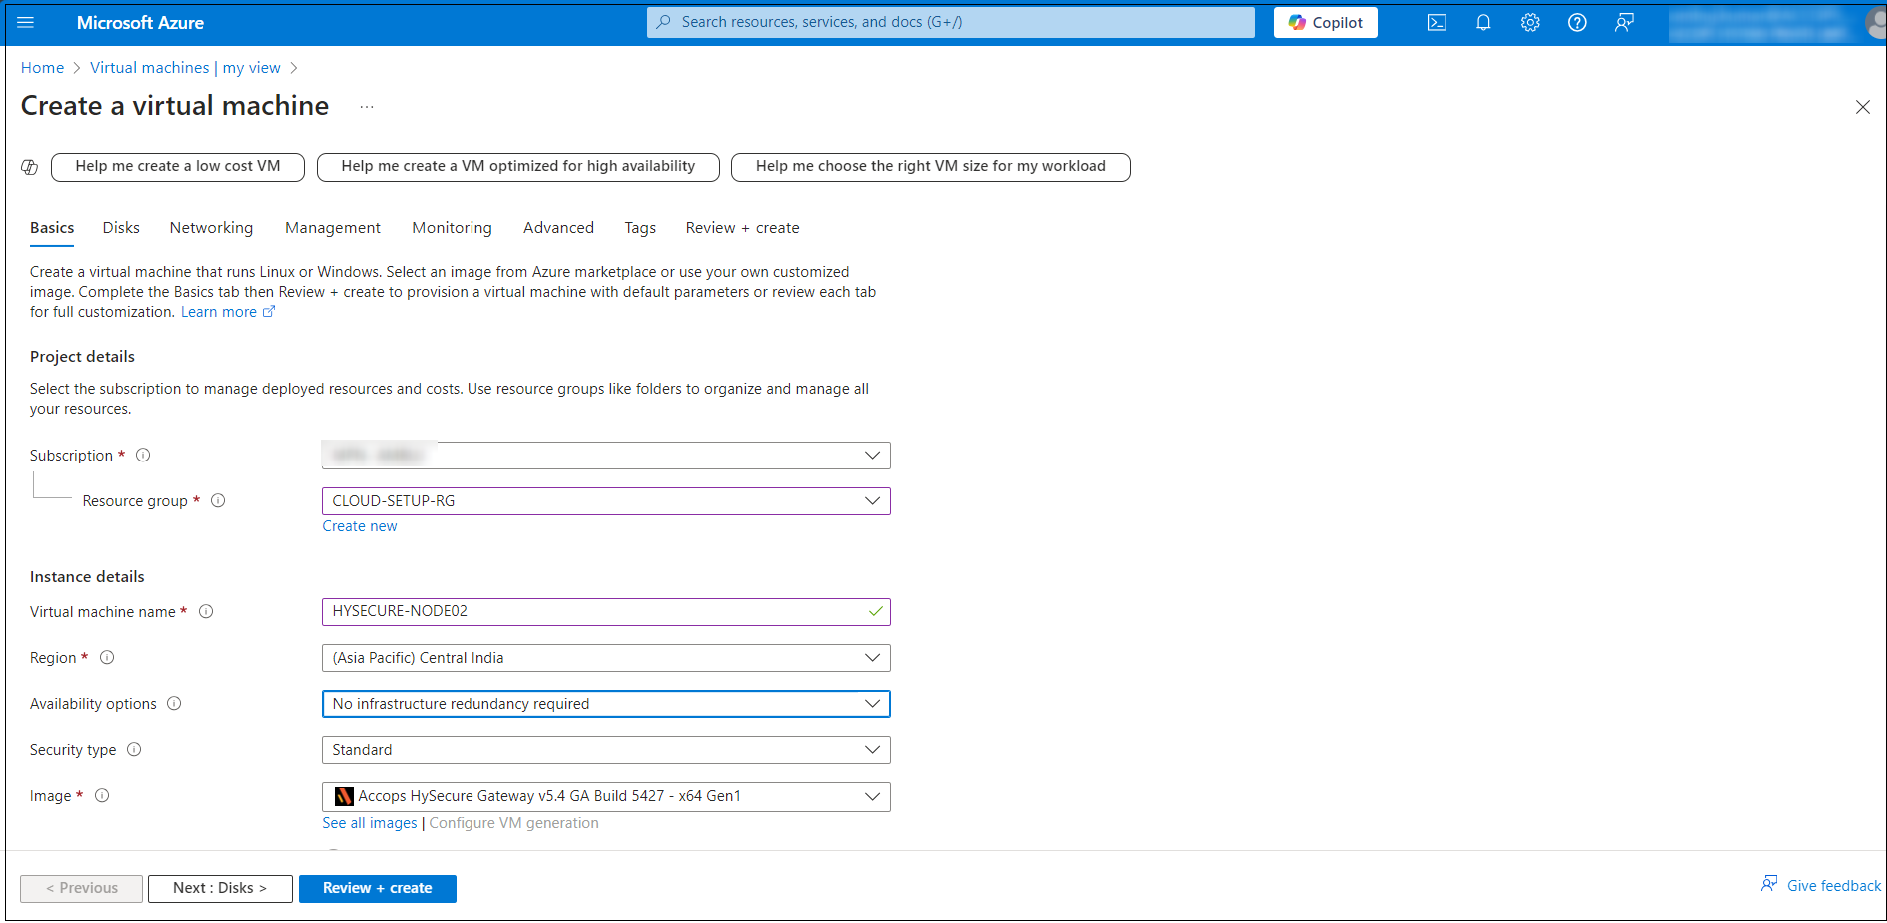The image size is (1887, 923).
Task: Open the notifications bell
Action: [x=1483, y=22]
